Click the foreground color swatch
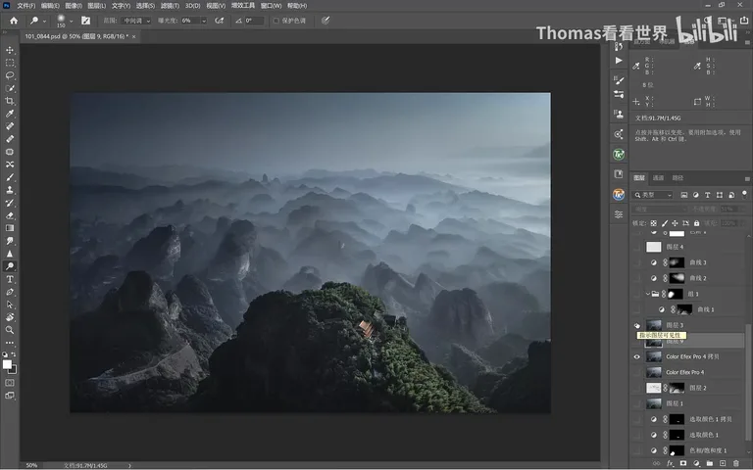Screen dimensions: 753x470 click(7, 364)
